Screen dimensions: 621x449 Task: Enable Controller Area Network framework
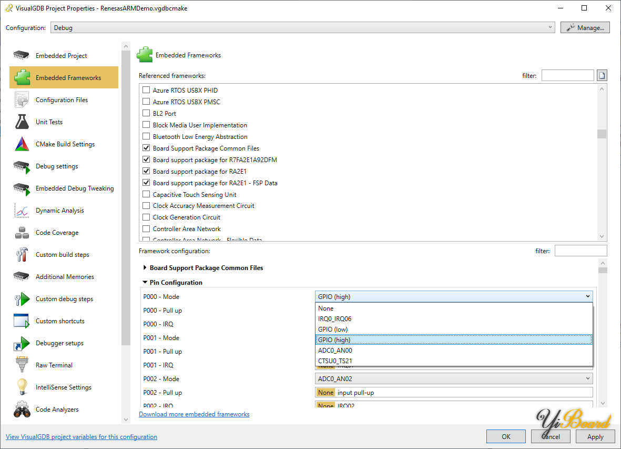click(146, 228)
